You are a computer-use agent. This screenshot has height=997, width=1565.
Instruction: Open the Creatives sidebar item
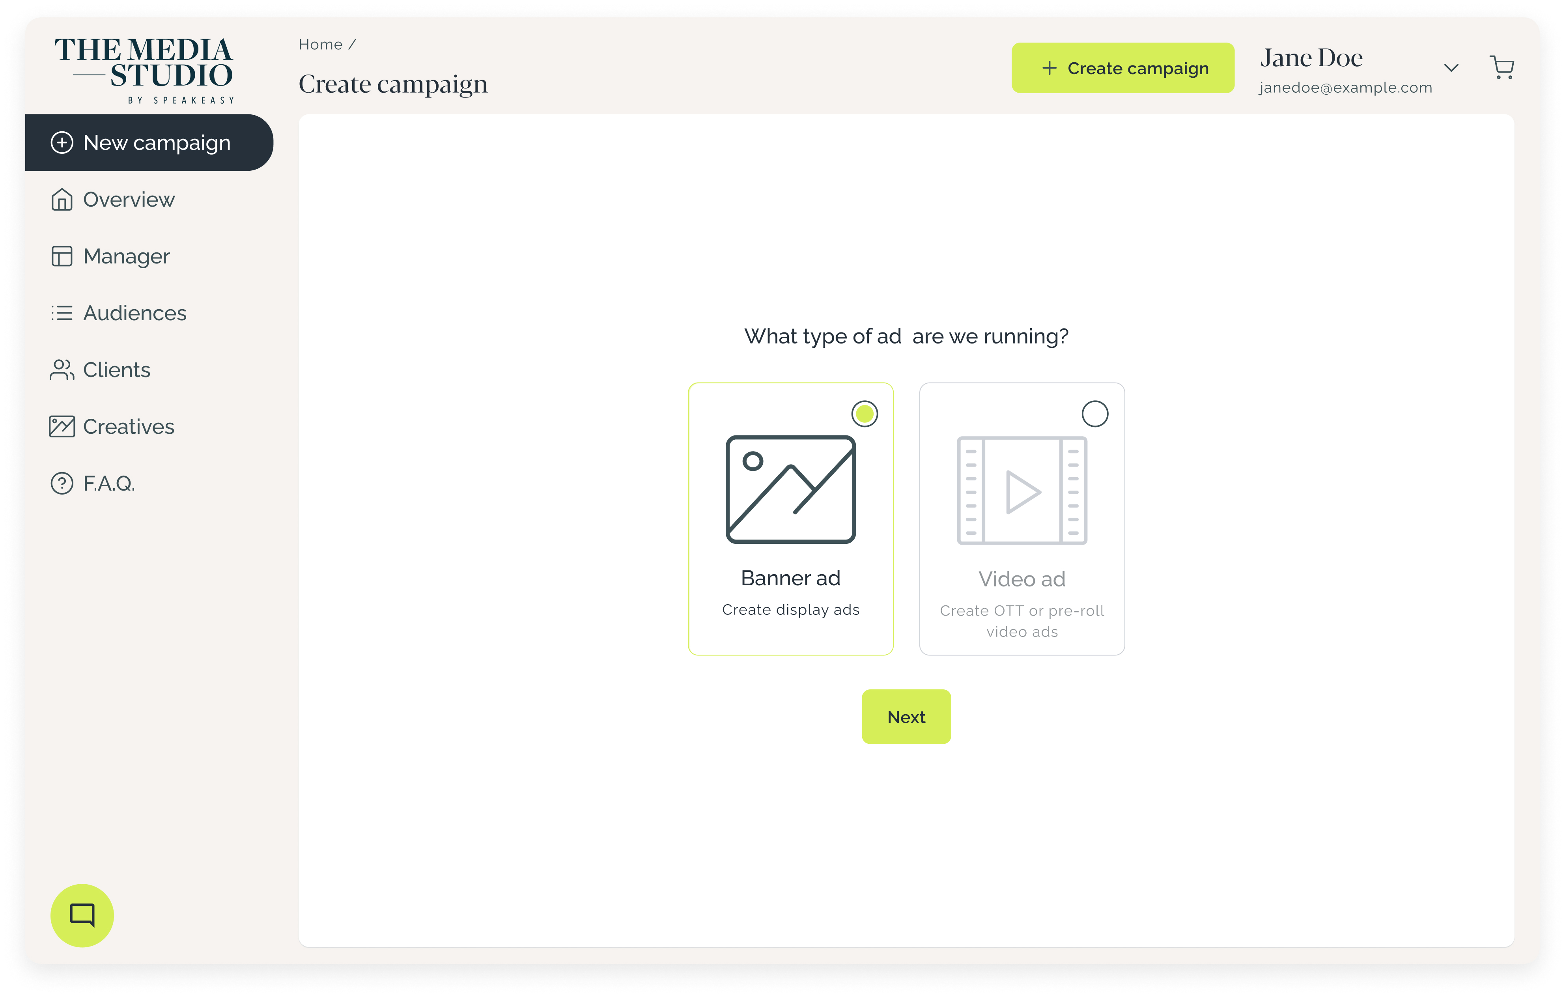[129, 426]
